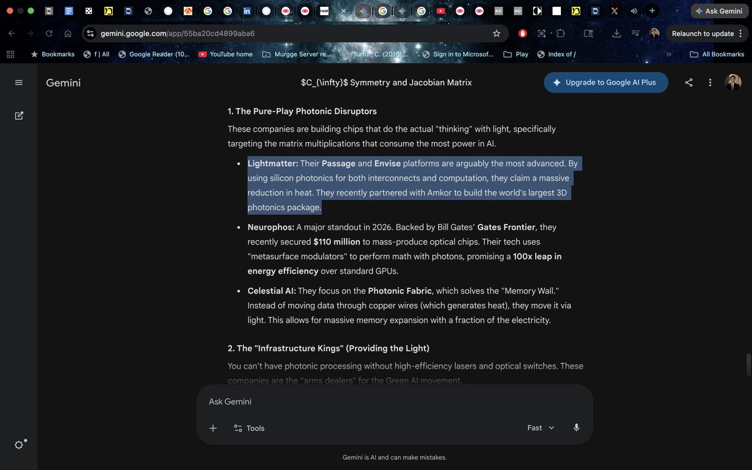Go to browser home page icon
The image size is (752, 470).
pyautogui.click(x=68, y=33)
